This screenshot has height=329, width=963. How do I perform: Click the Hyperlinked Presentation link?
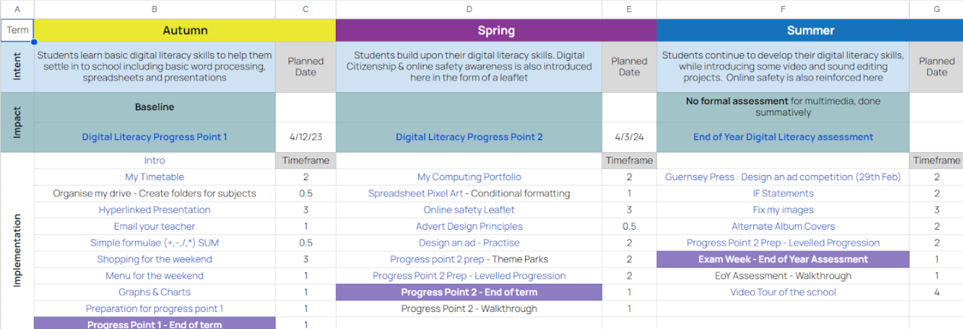(x=154, y=210)
